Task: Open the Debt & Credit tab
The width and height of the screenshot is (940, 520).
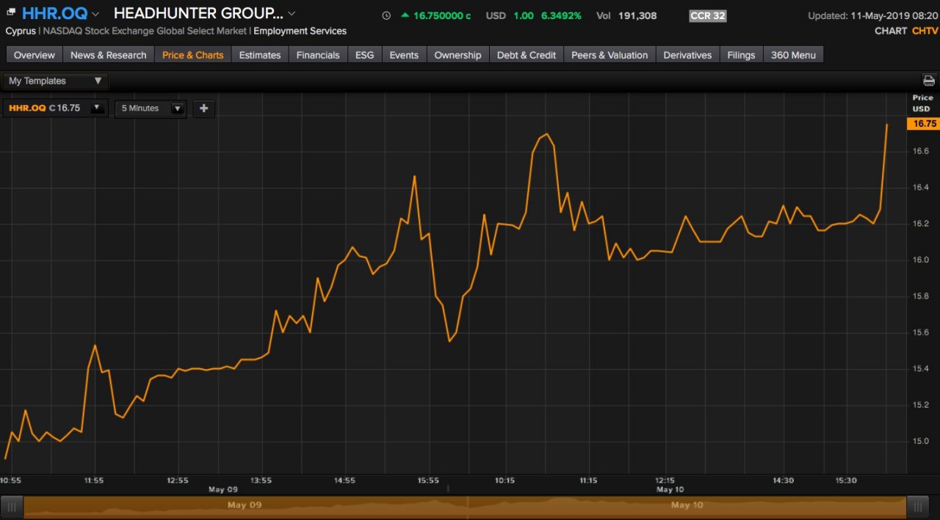Action: pyautogui.click(x=527, y=55)
